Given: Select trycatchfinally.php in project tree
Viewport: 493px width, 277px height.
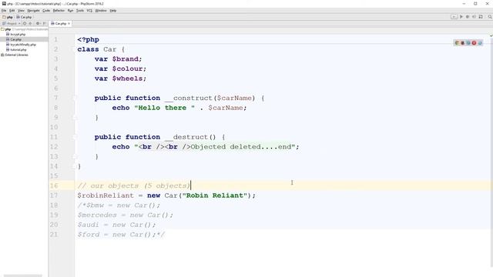Looking at the screenshot, I should click(x=21, y=45).
